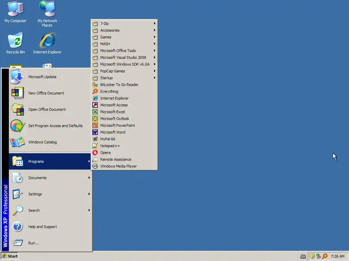Click the Microsoft Outlook icon
The height and width of the screenshot is (261, 349).
[95, 119]
